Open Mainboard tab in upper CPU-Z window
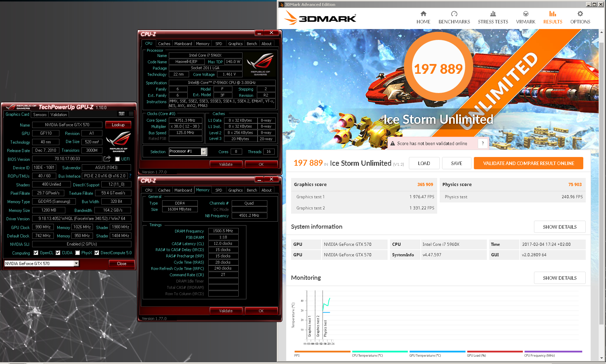The image size is (606, 364). [183, 44]
